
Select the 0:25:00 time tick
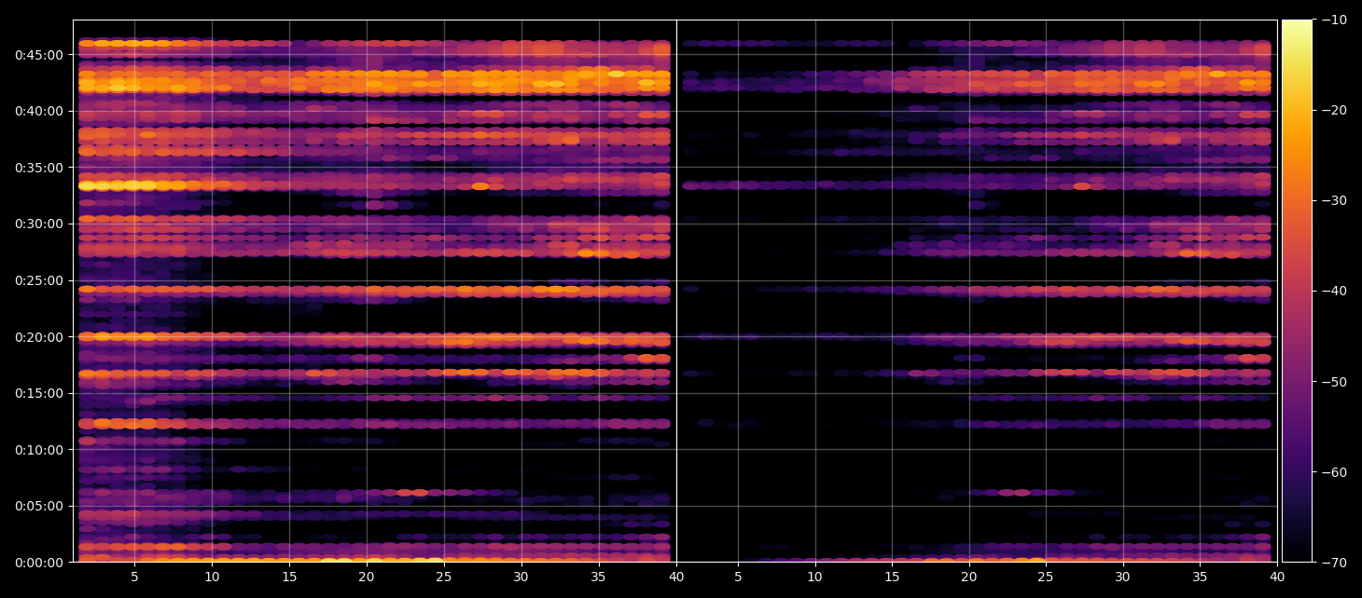tap(38, 280)
